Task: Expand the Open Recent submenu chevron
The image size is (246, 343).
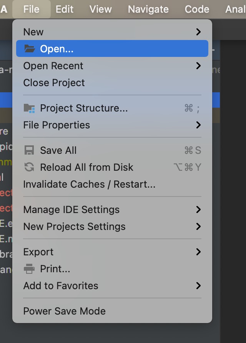Action: (x=198, y=66)
